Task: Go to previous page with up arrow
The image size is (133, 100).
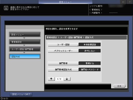Action: pos(51,79)
